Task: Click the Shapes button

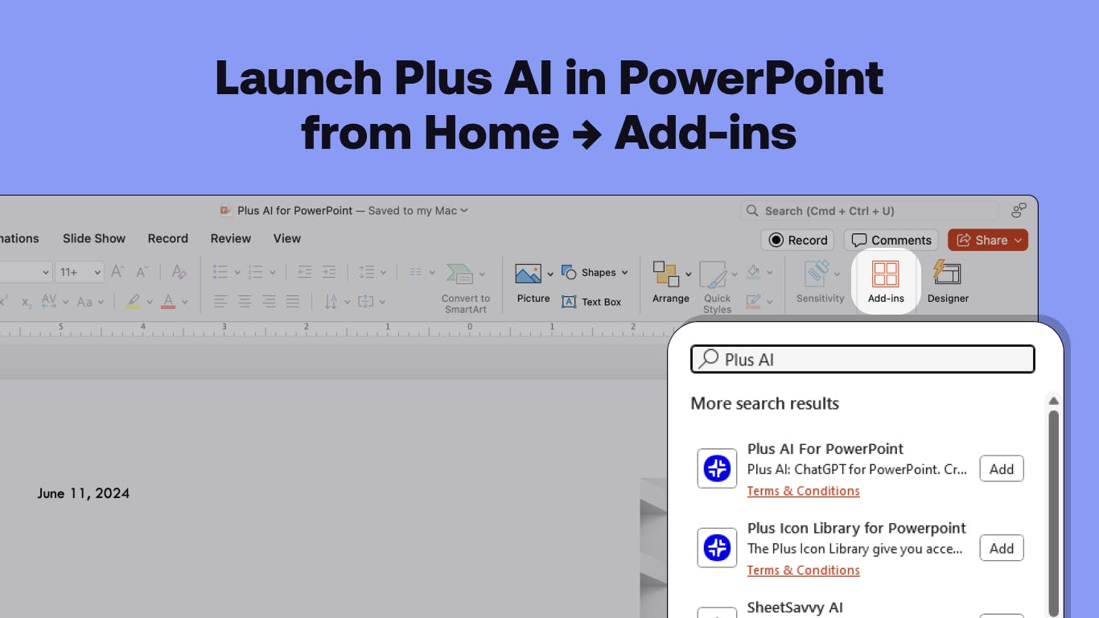Action: pos(594,273)
